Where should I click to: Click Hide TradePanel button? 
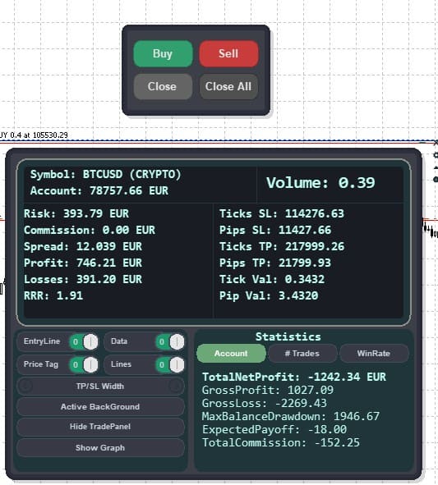coord(100,427)
